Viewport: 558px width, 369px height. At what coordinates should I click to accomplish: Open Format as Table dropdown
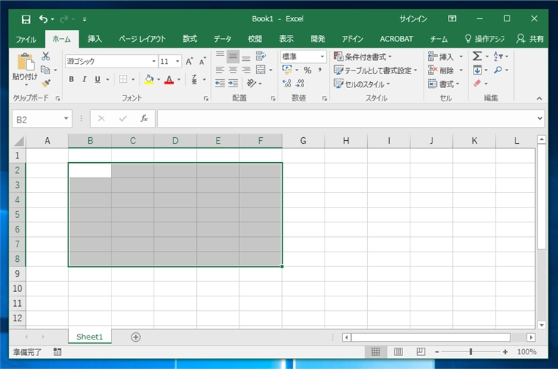[x=375, y=70]
